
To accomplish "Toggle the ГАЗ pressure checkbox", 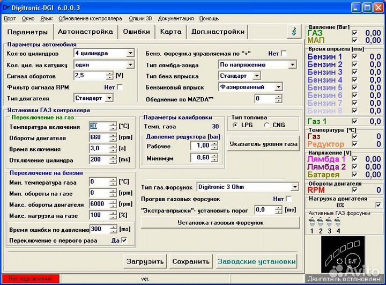I will pos(354,33).
